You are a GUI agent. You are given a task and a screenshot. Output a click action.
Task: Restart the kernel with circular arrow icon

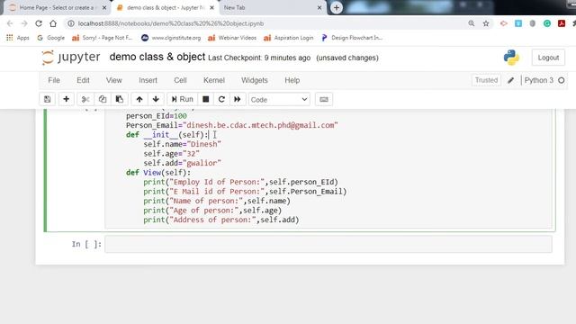[x=221, y=99]
